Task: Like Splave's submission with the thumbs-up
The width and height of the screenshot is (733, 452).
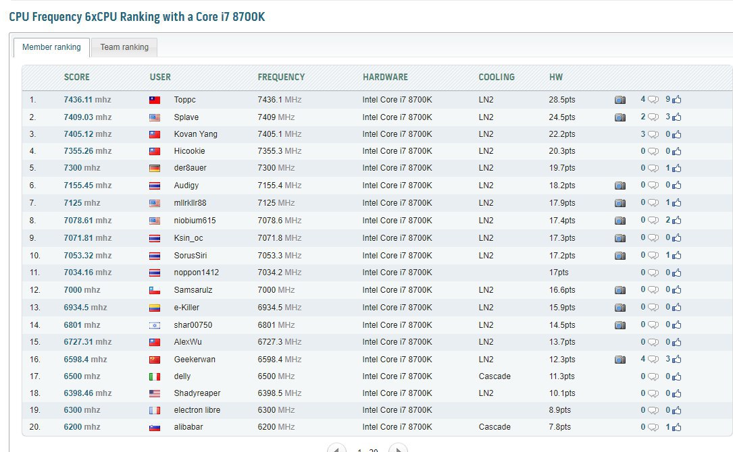Action: (x=676, y=117)
